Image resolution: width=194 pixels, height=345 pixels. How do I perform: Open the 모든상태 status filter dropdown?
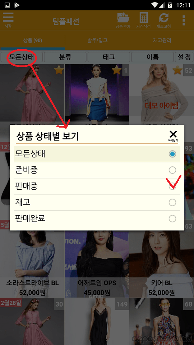(22, 57)
